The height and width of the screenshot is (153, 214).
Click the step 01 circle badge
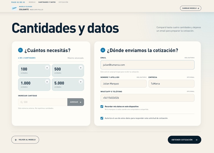point(20,50)
